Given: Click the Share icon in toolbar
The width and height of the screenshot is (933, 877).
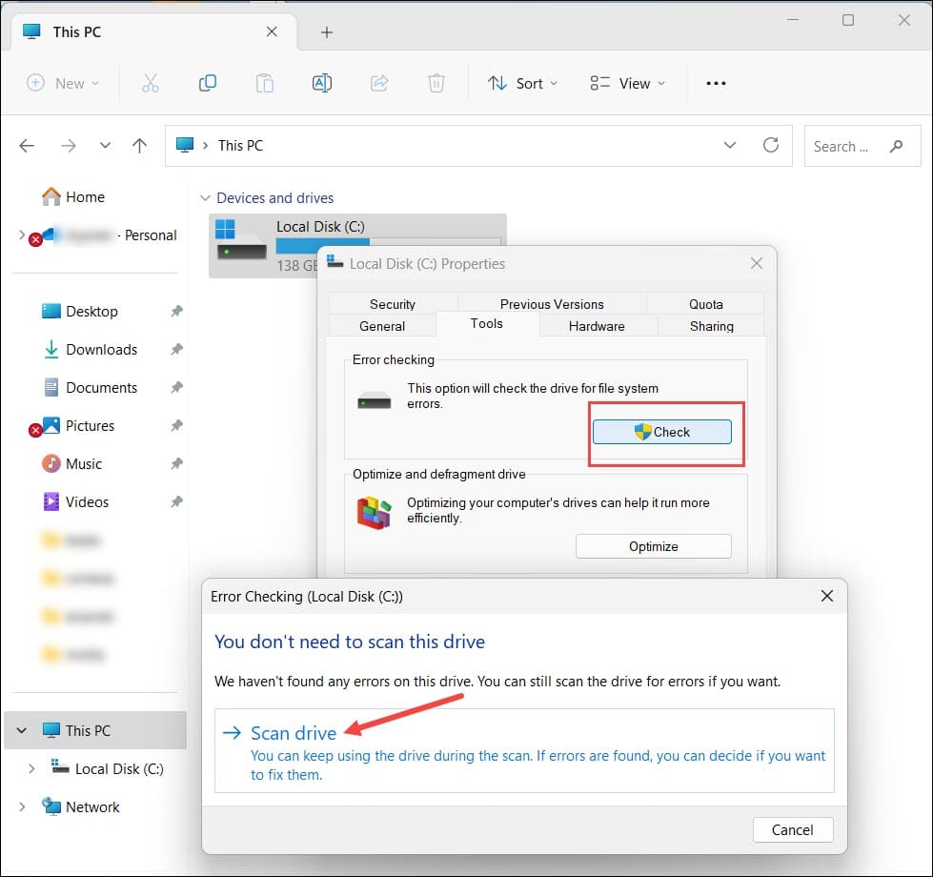Looking at the screenshot, I should point(379,83).
